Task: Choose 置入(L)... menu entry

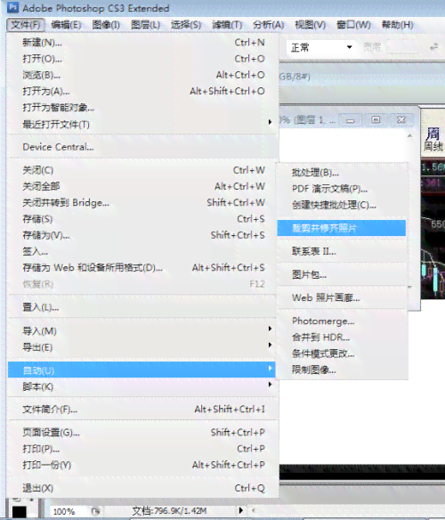Action: pos(142,307)
